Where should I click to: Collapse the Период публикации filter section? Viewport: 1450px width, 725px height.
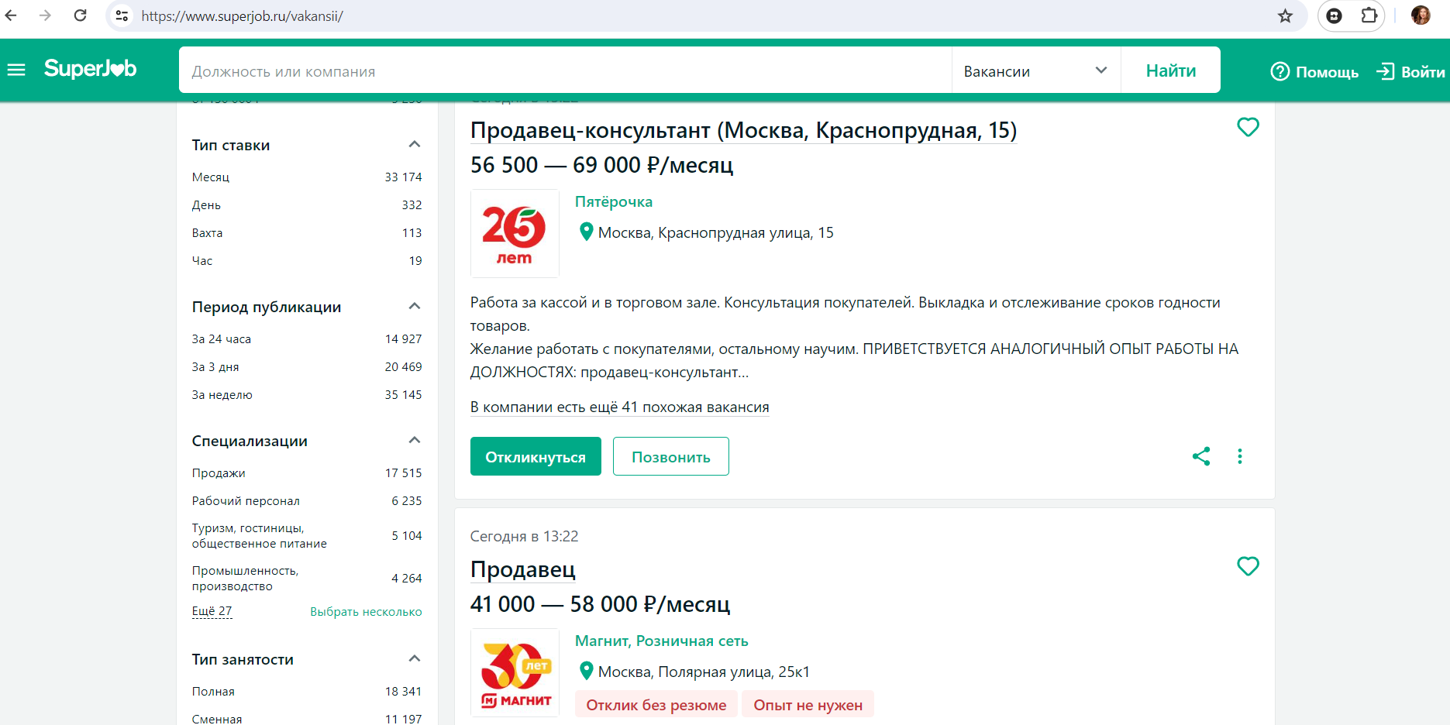(415, 307)
